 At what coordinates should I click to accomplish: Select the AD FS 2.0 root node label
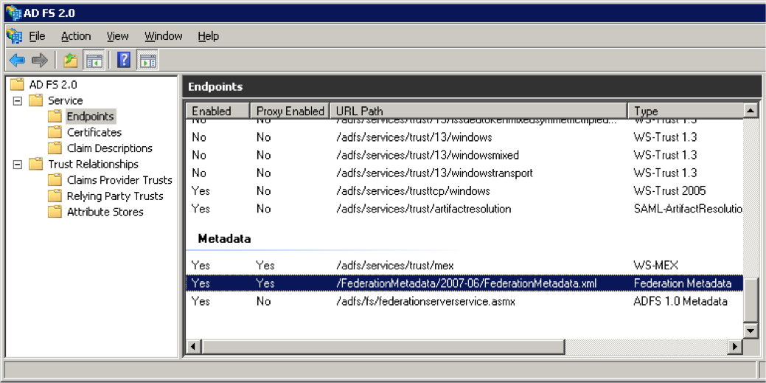pyautogui.click(x=53, y=84)
